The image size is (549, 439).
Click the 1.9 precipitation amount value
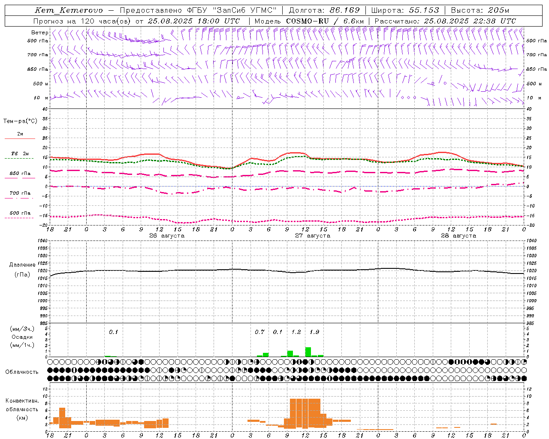tap(314, 332)
